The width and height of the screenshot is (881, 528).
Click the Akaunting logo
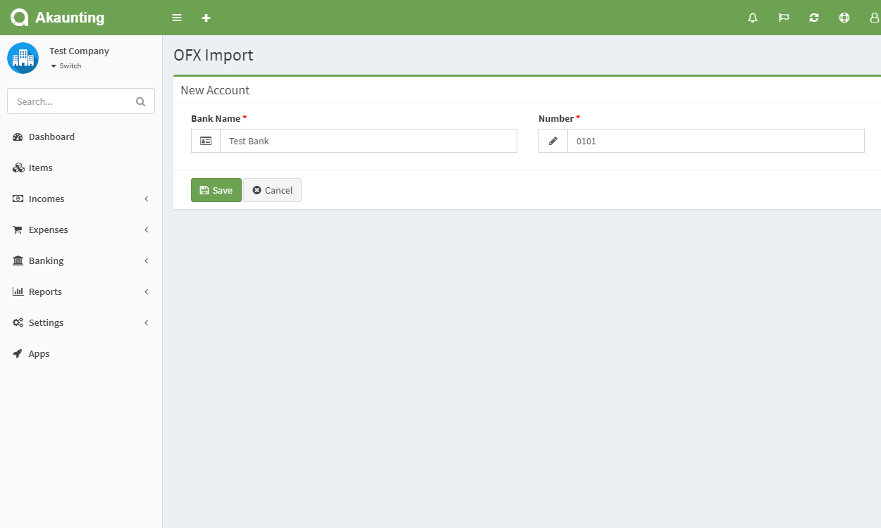[58, 18]
